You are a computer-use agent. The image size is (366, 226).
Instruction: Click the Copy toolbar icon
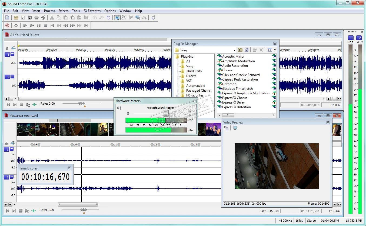point(59,18)
